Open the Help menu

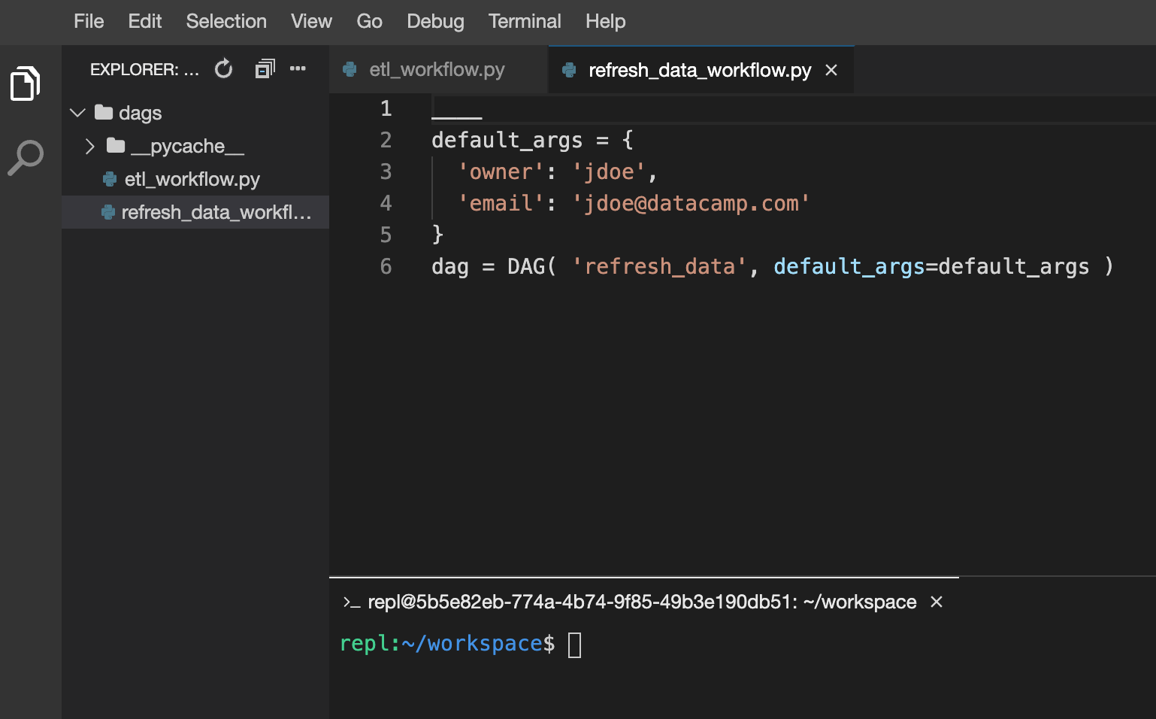tap(605, 21)
